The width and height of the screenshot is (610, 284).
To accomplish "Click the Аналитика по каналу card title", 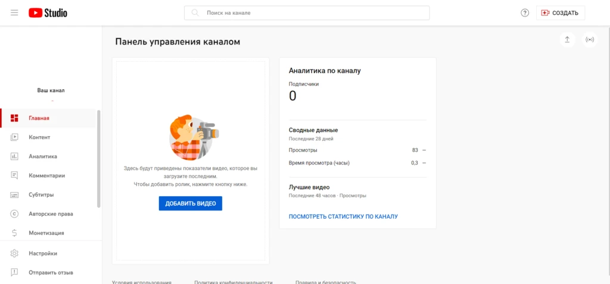I will [x=325, y=71].
